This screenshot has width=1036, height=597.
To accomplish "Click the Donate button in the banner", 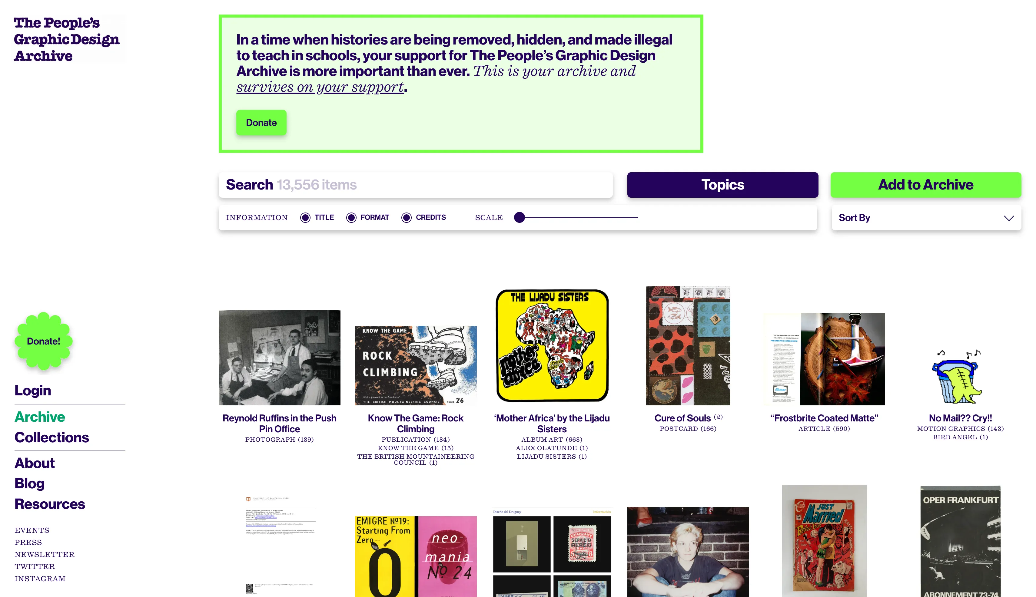I will (x=261, y=123).
